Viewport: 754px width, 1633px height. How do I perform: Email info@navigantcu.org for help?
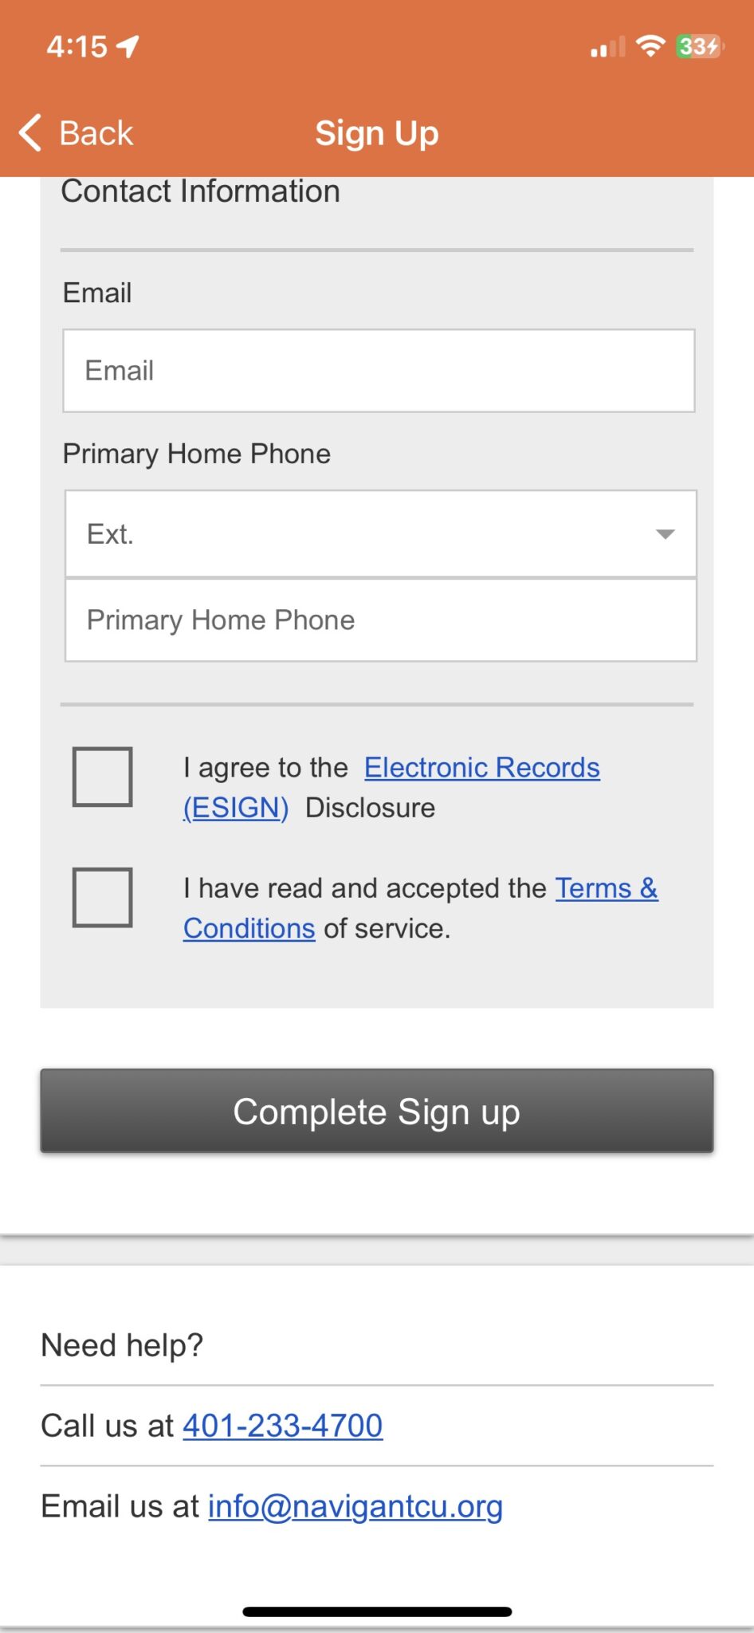[355, 1506]
